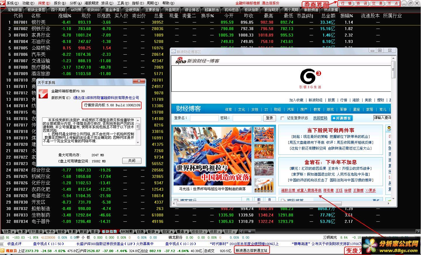
Task: Open the >>更多 link
Action: pos(371,190)
